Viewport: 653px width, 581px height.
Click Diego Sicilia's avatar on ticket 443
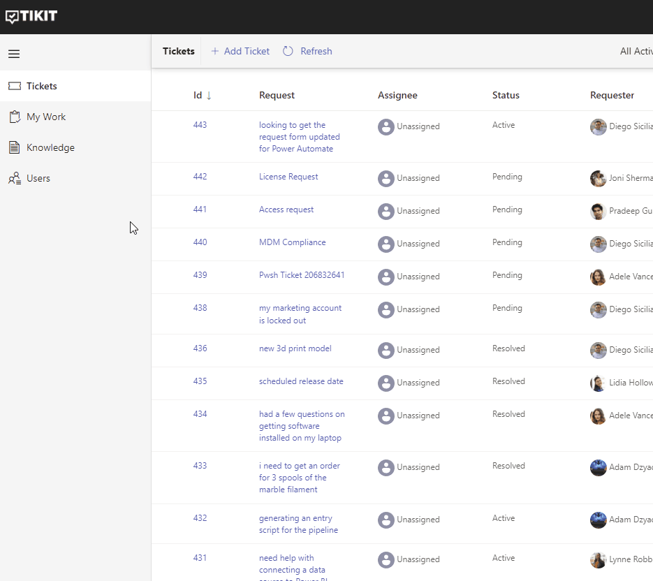[598, 126]
